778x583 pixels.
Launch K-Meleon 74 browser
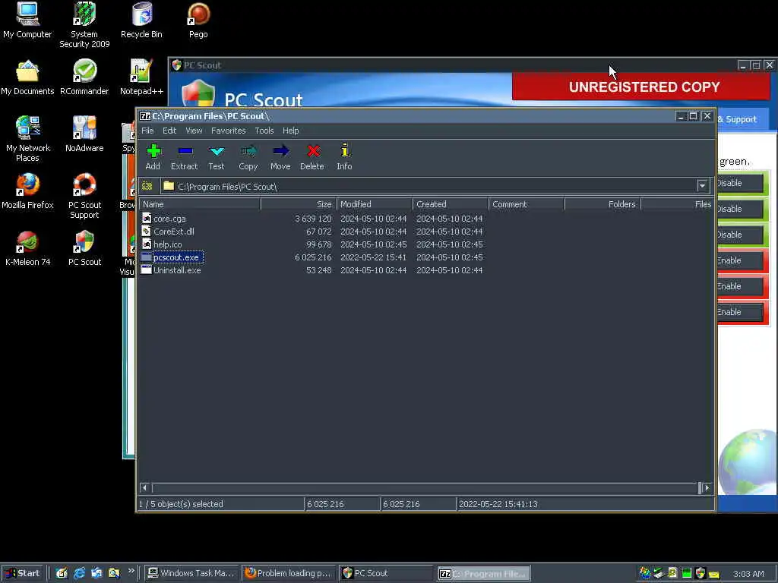click(27, 248)
